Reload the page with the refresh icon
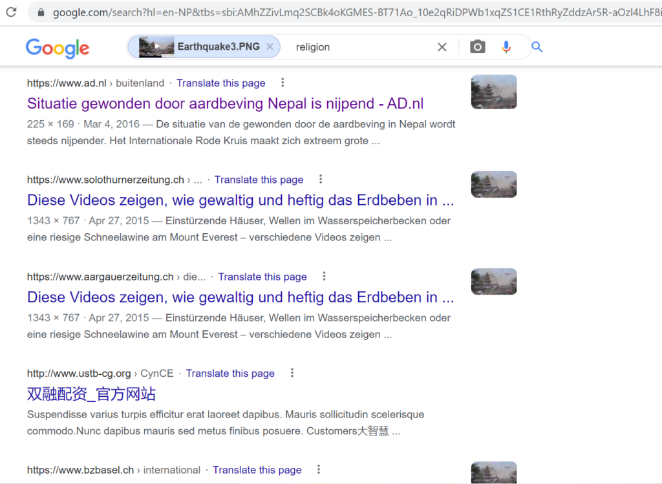662x484 pixels. coord(12,12)
